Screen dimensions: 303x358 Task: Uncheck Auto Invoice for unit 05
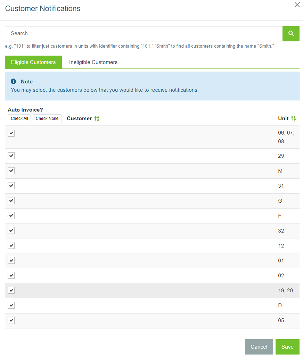pos(11,320)
